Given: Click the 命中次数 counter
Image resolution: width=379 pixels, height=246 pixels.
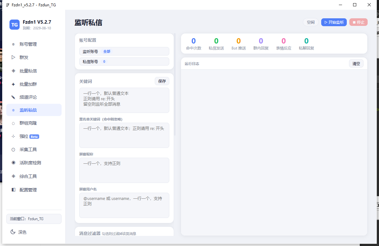Looking at the screenshot, I should click(194, 44).
